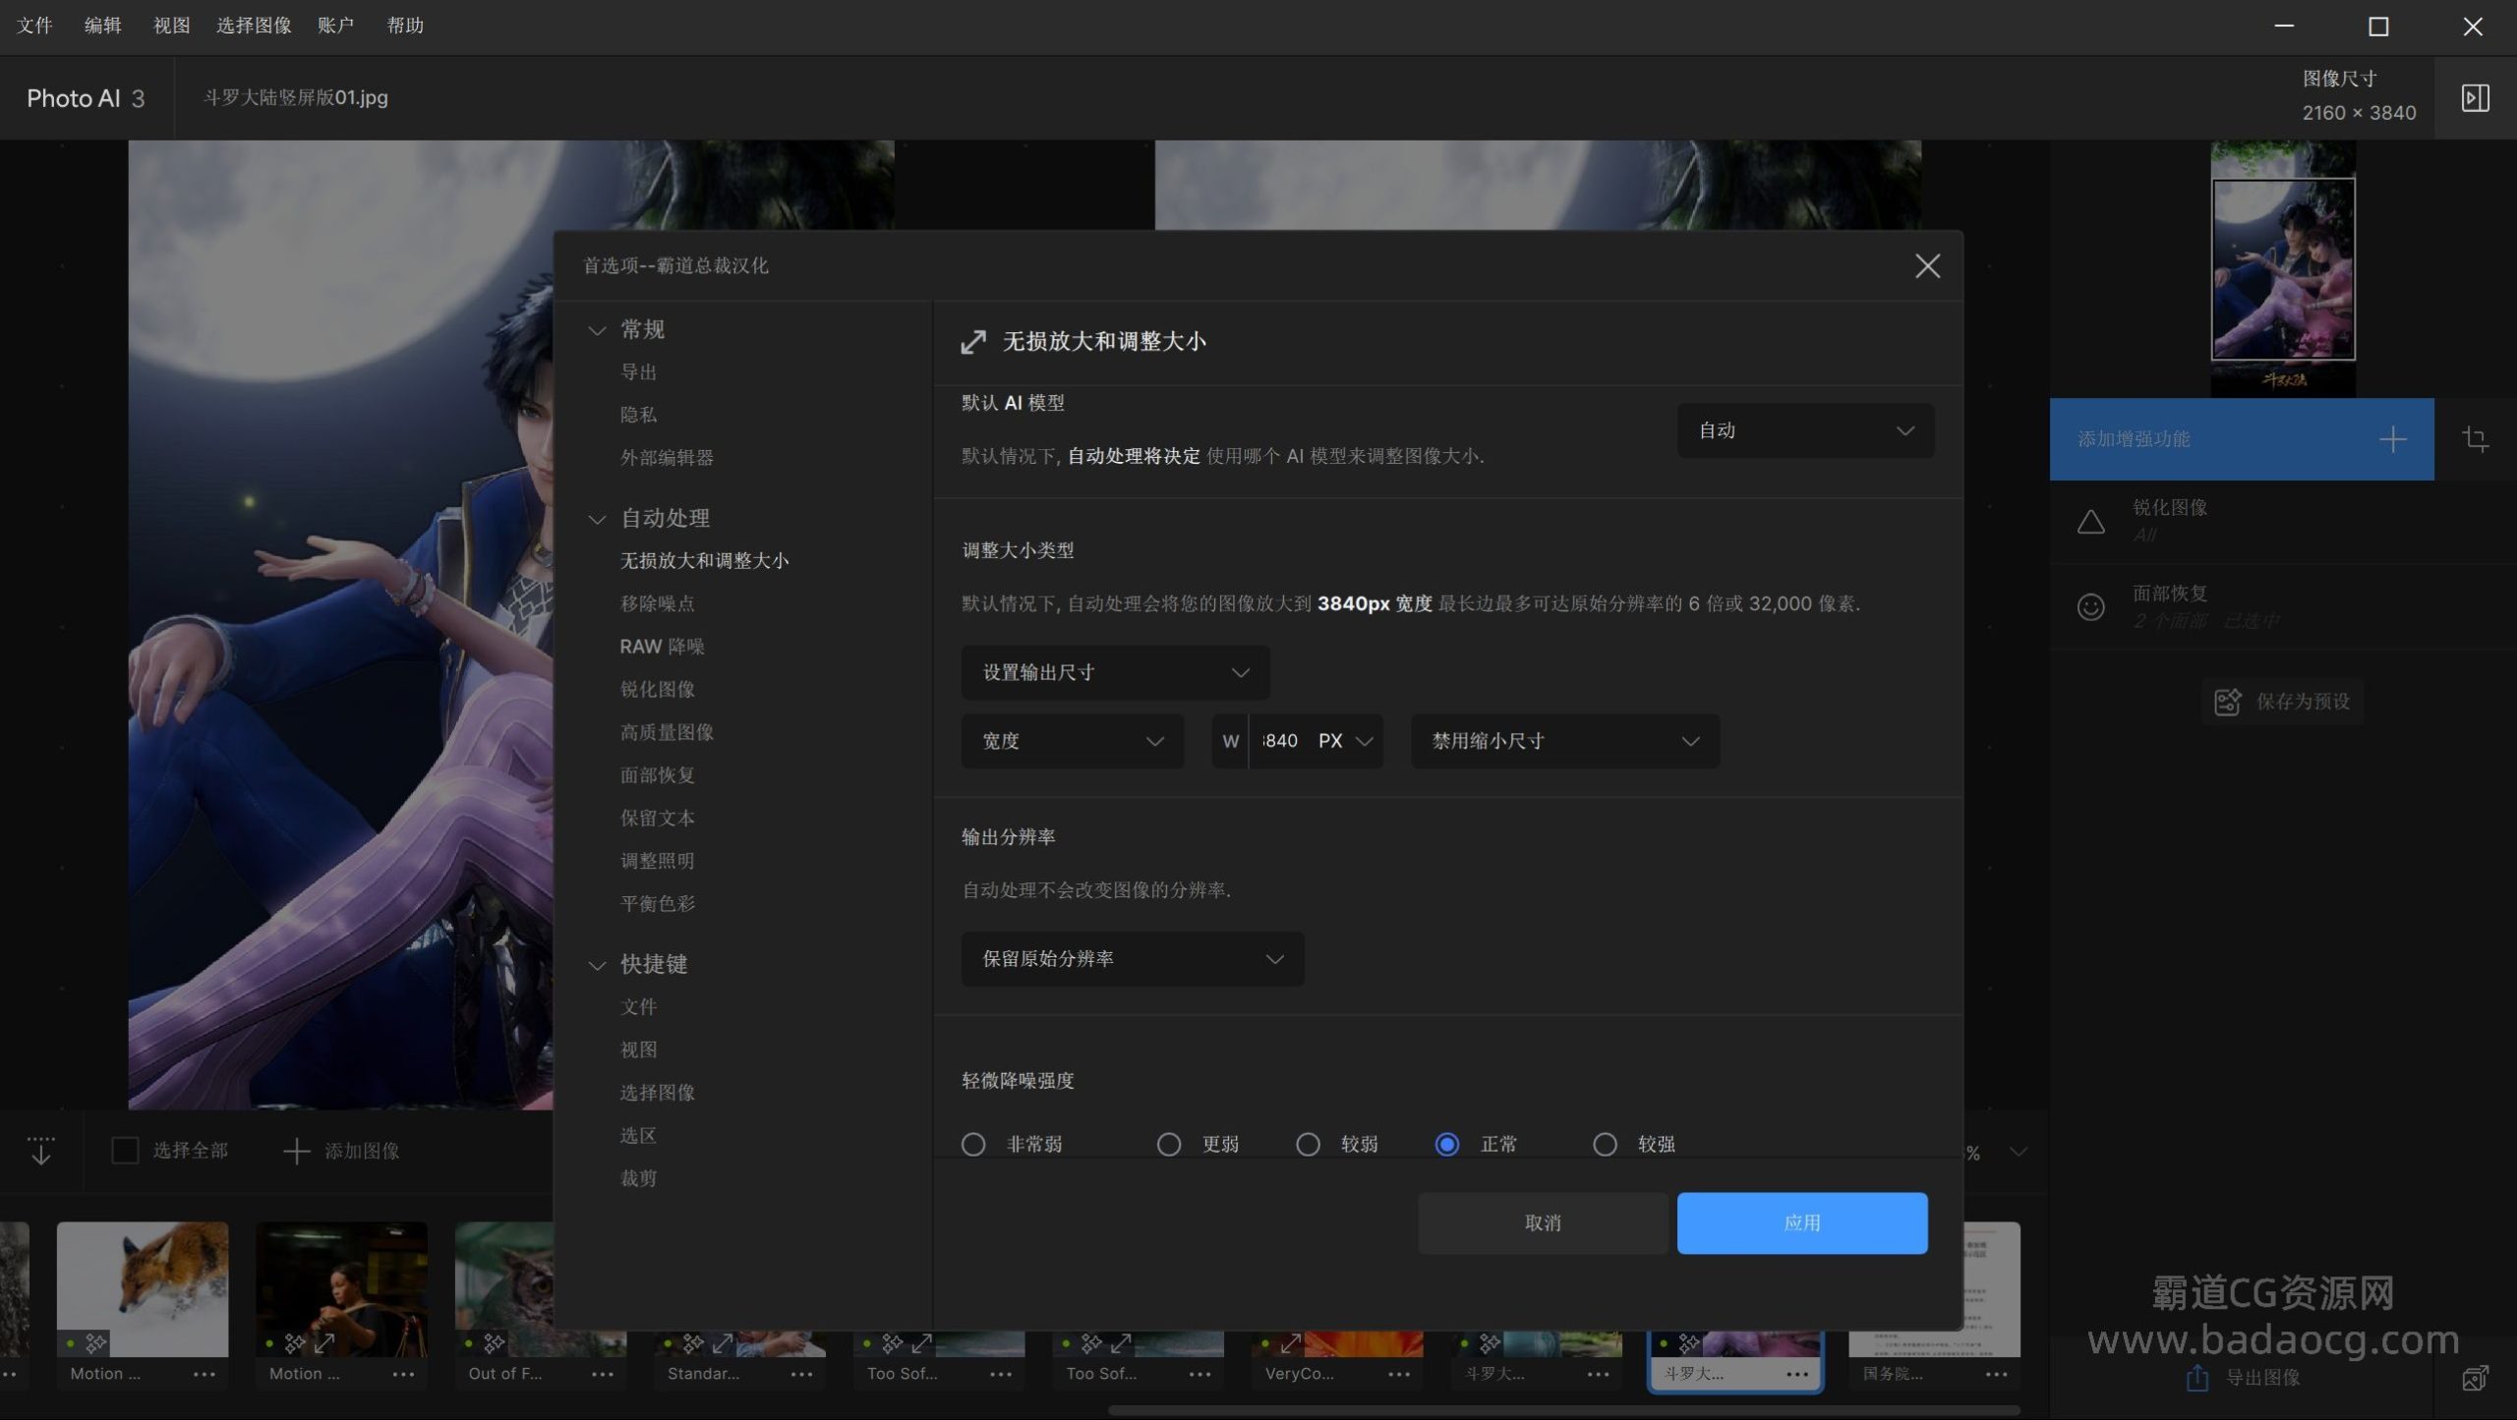Select the 非常弱 noise strength radio
The height and width of the screenshot is (1420, 2517).
973,1144
